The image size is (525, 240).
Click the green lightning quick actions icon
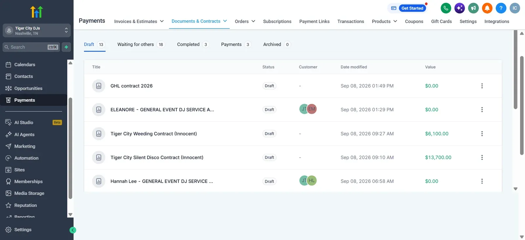click(x=66, y=47)
